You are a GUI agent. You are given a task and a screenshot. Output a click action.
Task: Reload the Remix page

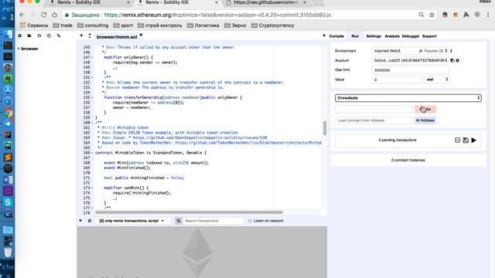(43, 15)
